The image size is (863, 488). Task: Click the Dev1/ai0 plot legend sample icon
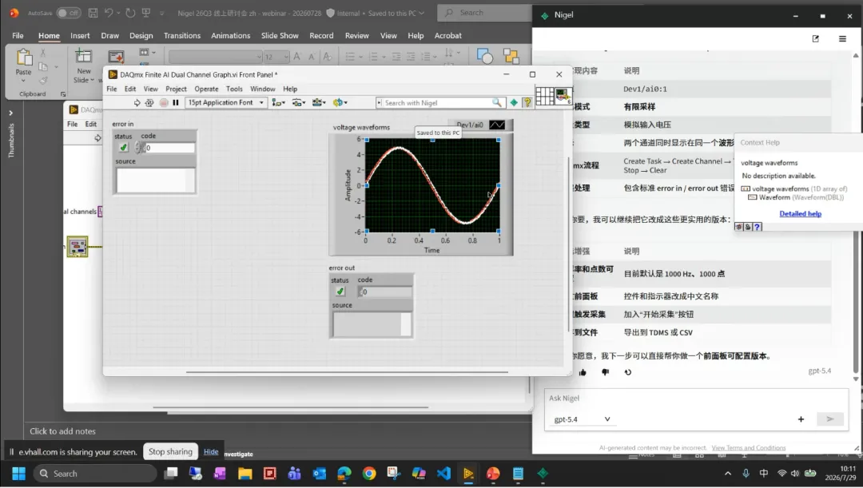click(497, 125)
